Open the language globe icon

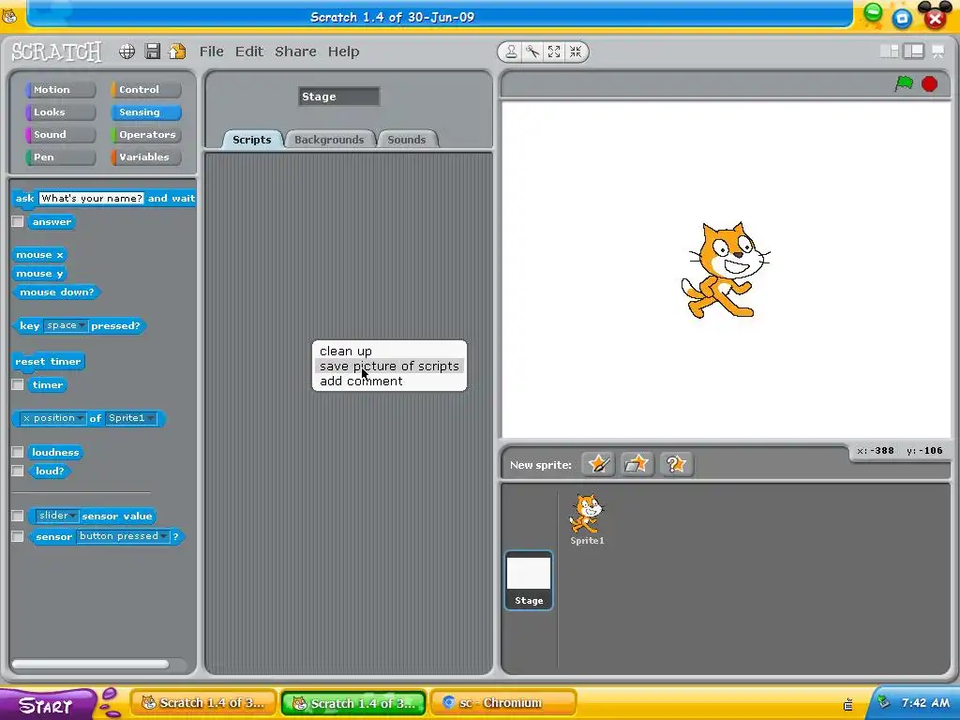[x=127, y=52]
